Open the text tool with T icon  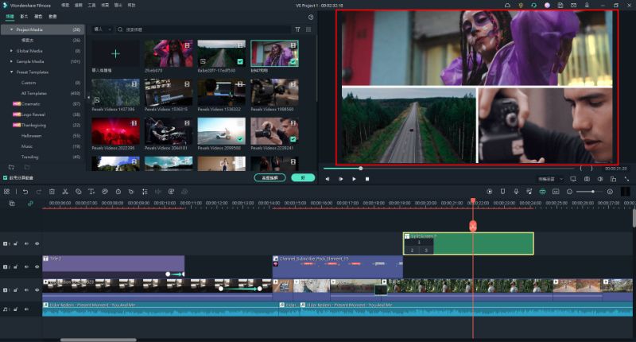[x=91, y=192]
